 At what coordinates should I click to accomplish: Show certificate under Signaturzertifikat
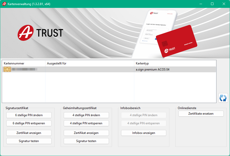(29, 133)
